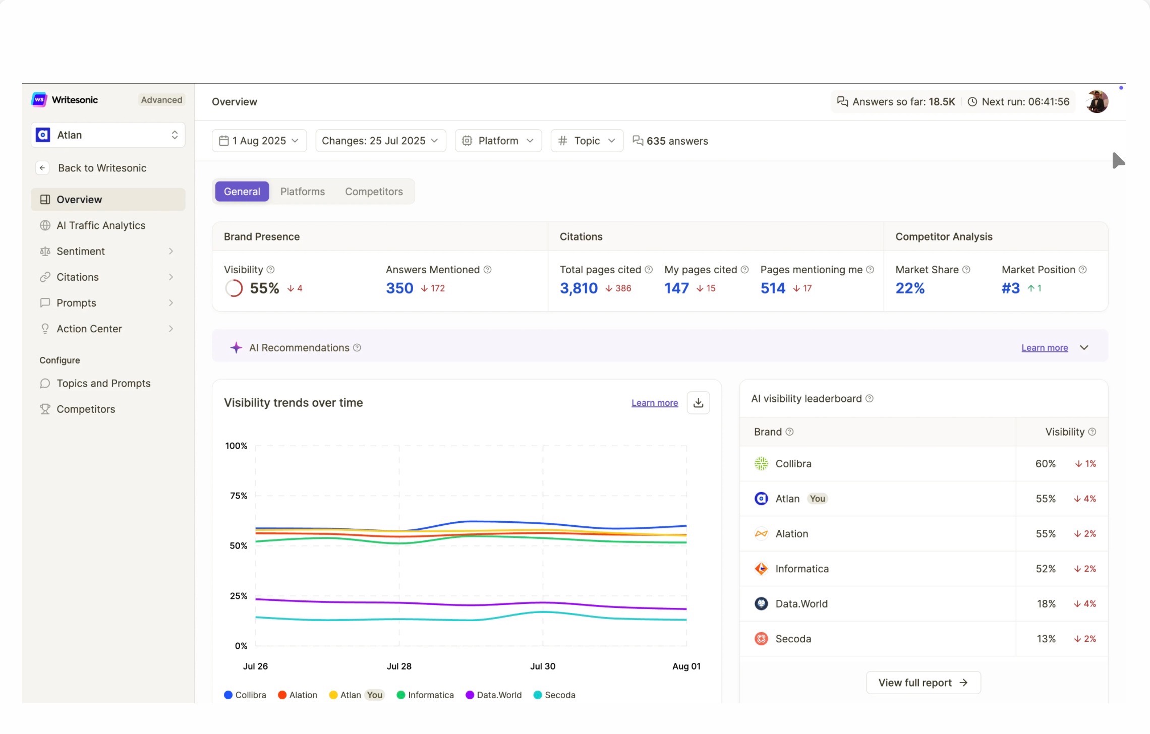Open Topics and Prompts configuration
The image size is (1150, 734).
[103, 384]
